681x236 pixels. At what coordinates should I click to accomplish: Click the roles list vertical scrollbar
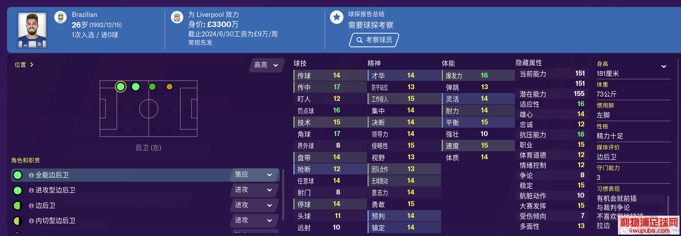coord(283,195)
